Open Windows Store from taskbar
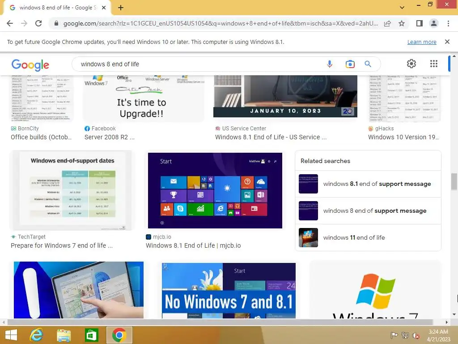458x344 pixels. [91, 335]
